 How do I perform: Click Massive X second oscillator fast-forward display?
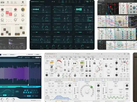click(75, 63)
